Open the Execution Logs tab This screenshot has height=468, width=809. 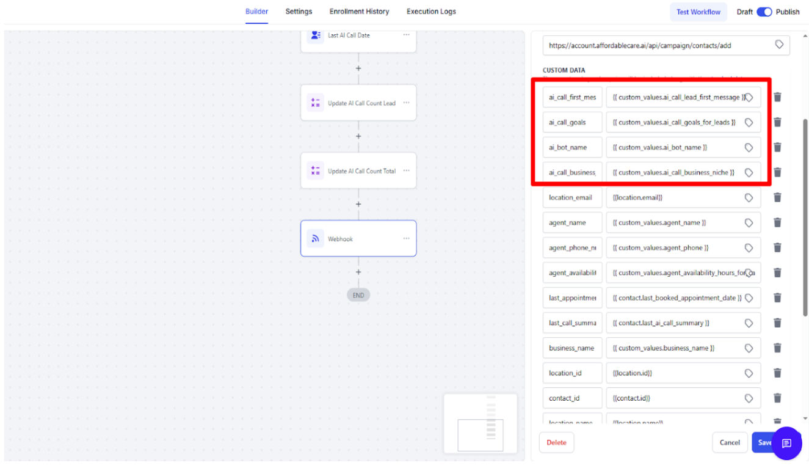pyautogui.click(x=431, y=12)
